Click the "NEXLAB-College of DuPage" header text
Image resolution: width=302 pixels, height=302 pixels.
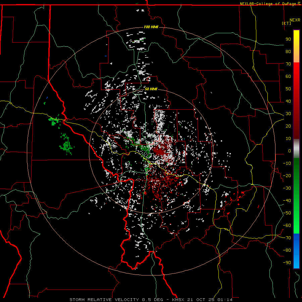coord(268,4)
